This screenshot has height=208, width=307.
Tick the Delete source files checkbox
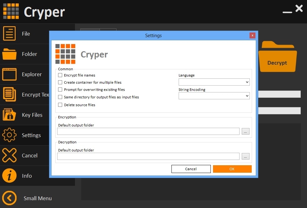point(60,105)
